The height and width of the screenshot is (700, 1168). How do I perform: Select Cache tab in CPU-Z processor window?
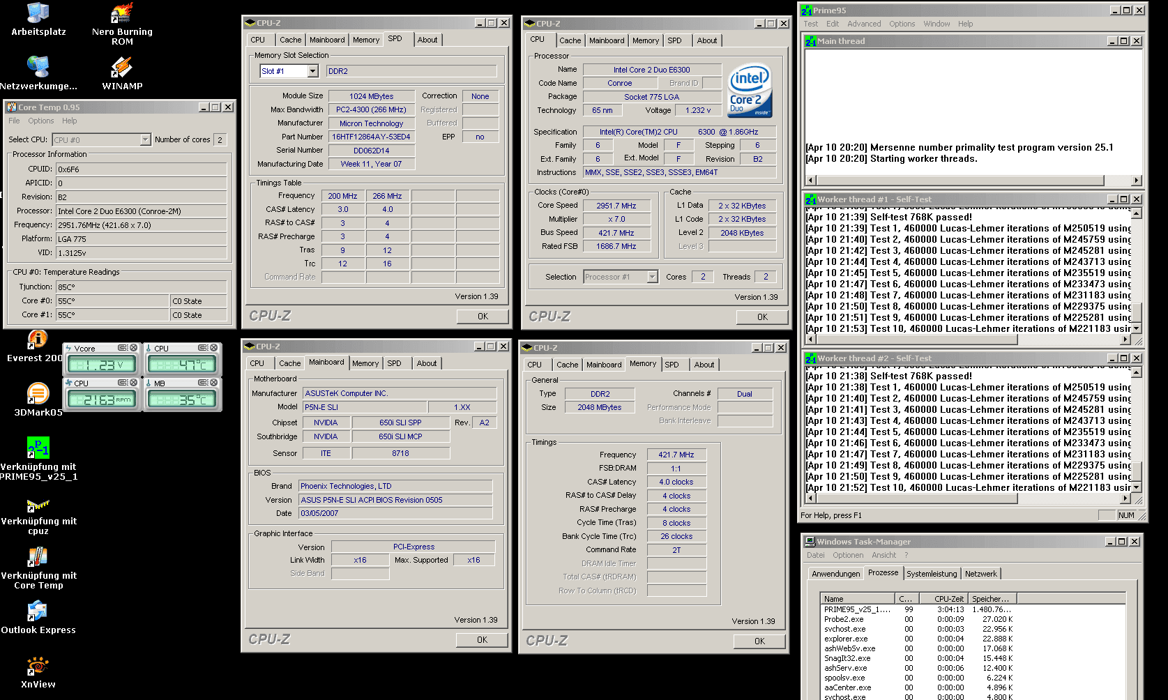570,41
